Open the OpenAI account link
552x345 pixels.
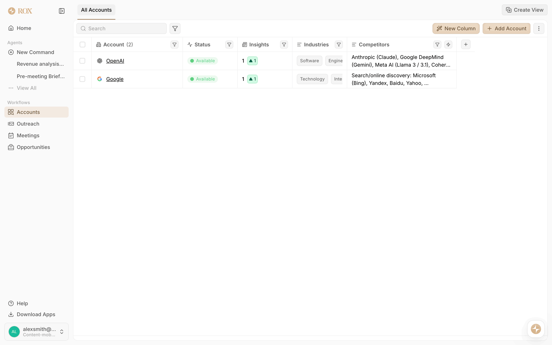[x=115, y=61]
